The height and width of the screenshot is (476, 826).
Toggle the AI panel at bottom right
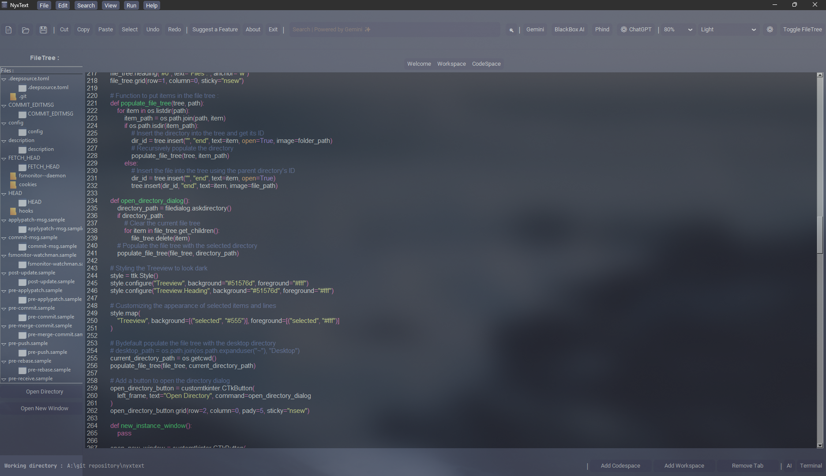coord(789,465)
